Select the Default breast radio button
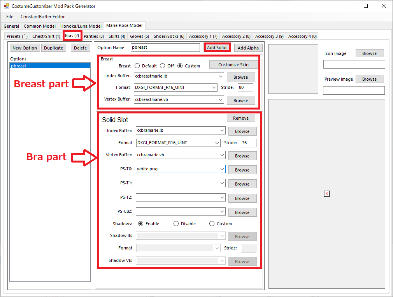This screenshot has height=297, width=393. coord(137,66)
